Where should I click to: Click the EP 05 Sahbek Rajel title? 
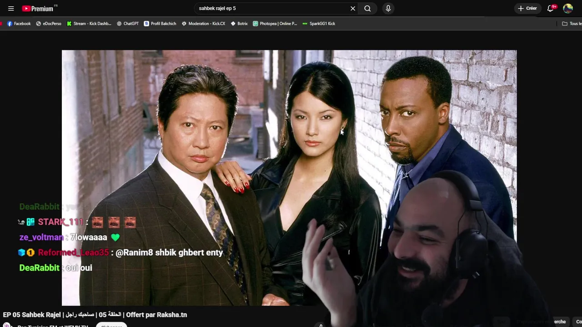[95, 315]
